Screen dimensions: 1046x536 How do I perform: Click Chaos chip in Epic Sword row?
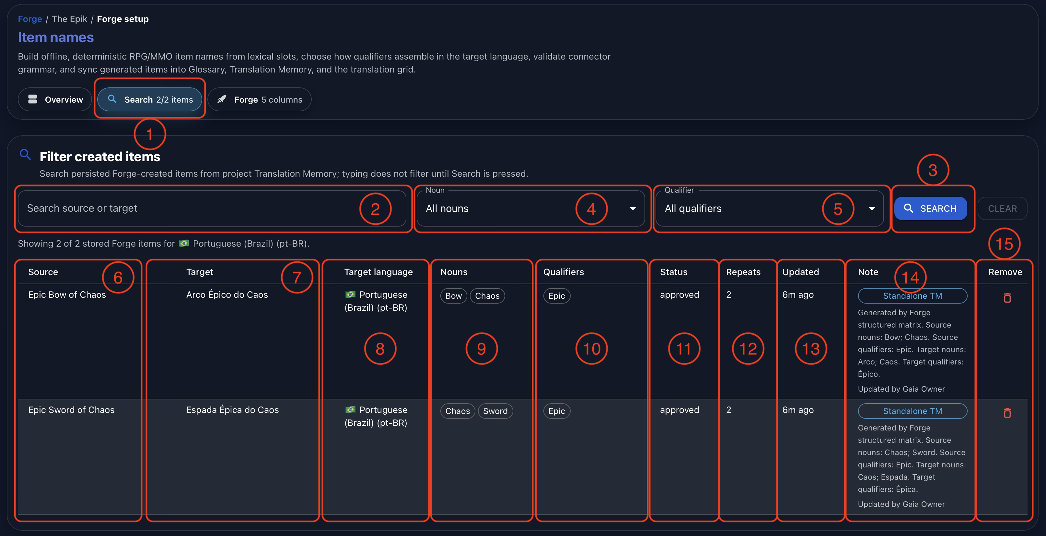(458, 411)
